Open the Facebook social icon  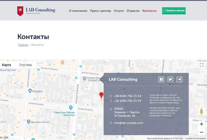tap(161, 79)
